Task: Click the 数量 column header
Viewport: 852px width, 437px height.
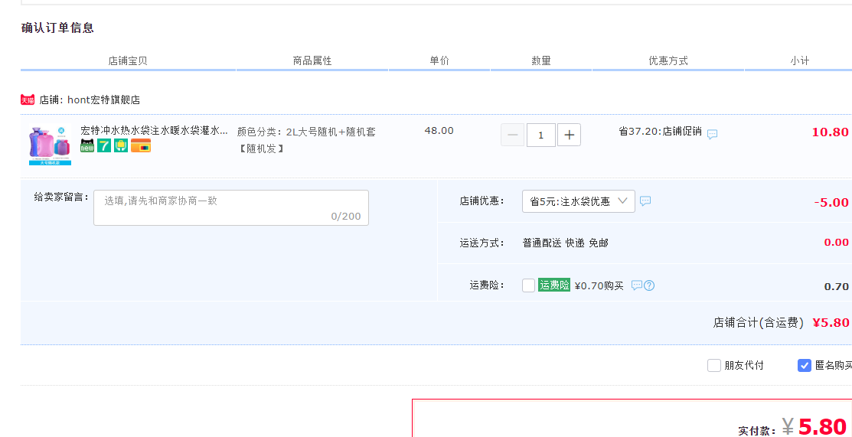Action: point(540,61)
